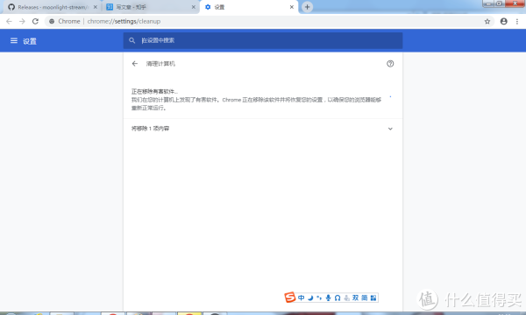Close the 知乎 tab
The width and height of the screenshot is (526, 315).
(194, 7)
